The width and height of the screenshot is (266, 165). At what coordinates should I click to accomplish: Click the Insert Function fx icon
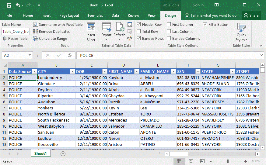click(70, 55)
